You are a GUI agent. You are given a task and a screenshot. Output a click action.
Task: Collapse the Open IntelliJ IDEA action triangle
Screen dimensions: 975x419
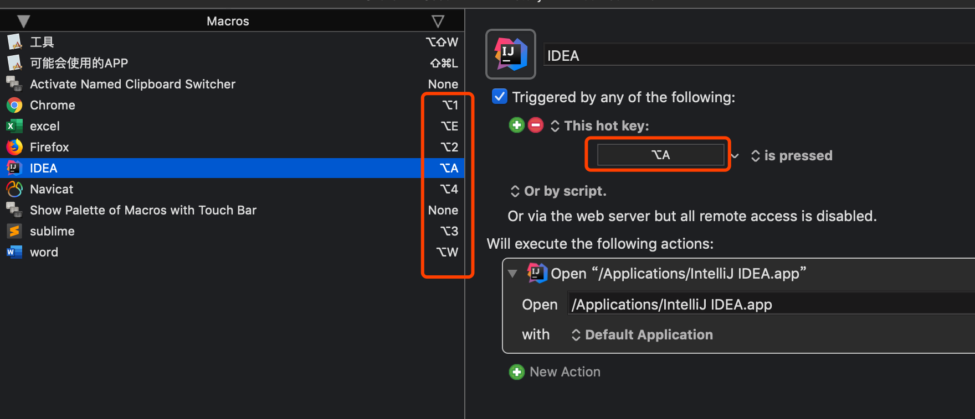(x=512, y=274)
